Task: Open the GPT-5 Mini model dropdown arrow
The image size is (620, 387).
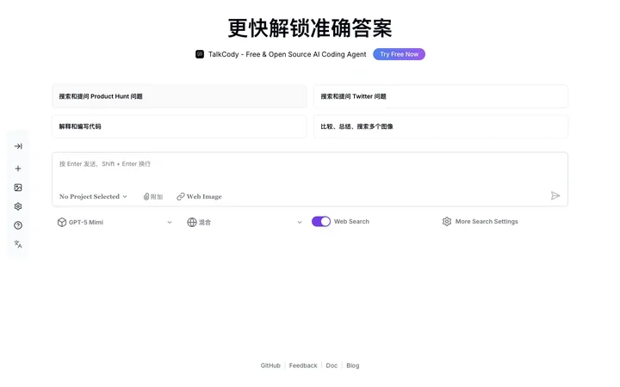Action: (170, 223)
